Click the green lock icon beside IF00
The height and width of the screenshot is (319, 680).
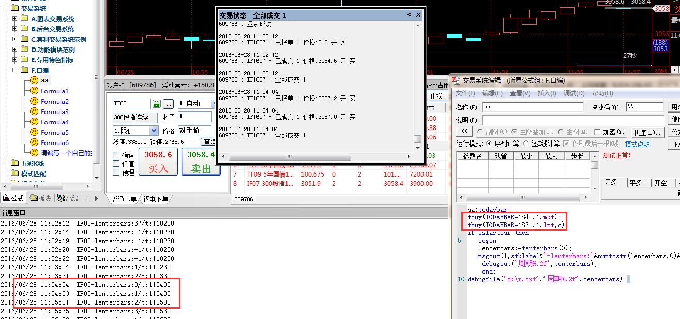point(157,104)
